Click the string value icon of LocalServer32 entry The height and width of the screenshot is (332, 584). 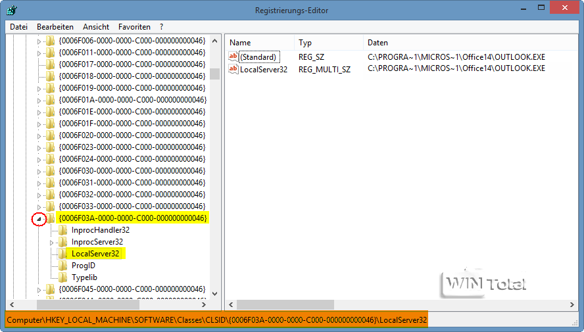point(233,69)
